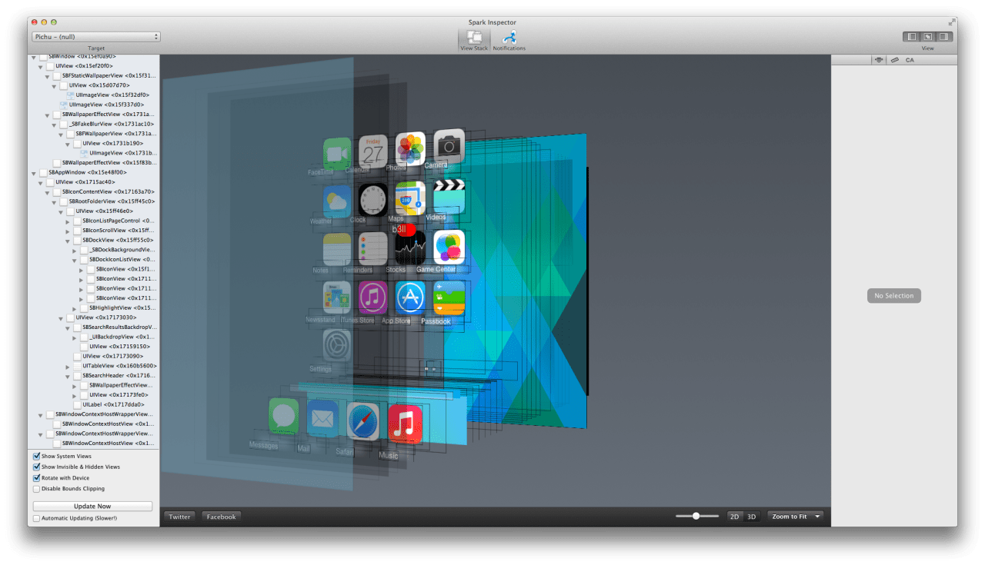Toggle the left pane view icon
The width and height of the screenshot is (985, 565).
pos(912,36)
